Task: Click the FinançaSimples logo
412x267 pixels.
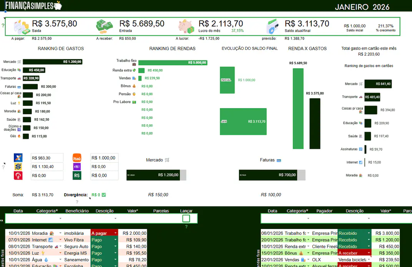Action: point(33,6)
